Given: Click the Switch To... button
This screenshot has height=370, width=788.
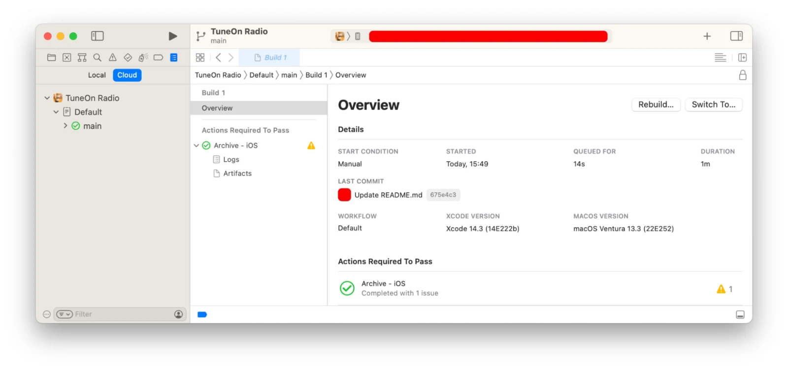Looking at the screenshot, I should 714,105.
